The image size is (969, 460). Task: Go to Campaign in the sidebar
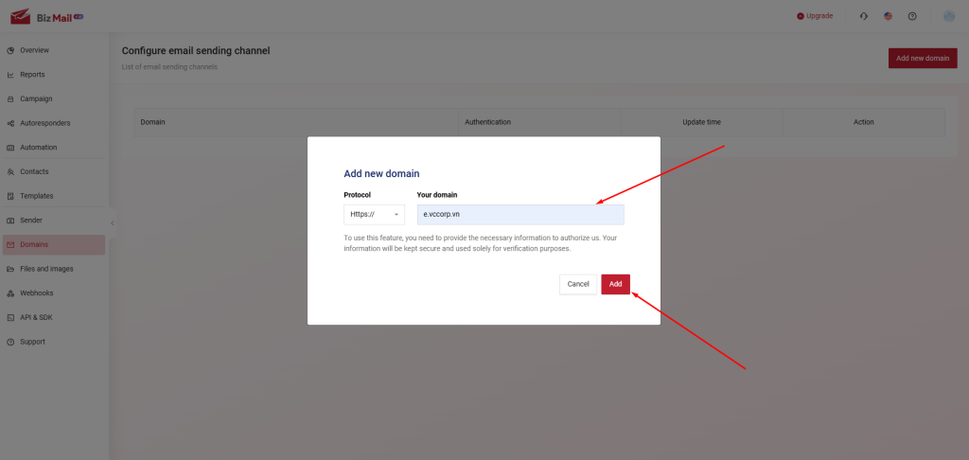click(x=36, y=98)
